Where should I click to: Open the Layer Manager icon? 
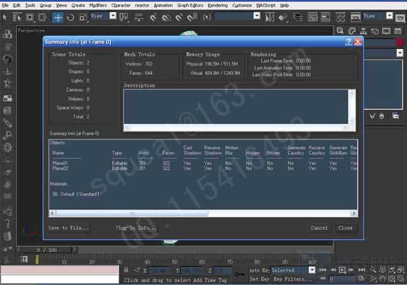(x=297, y=18)
